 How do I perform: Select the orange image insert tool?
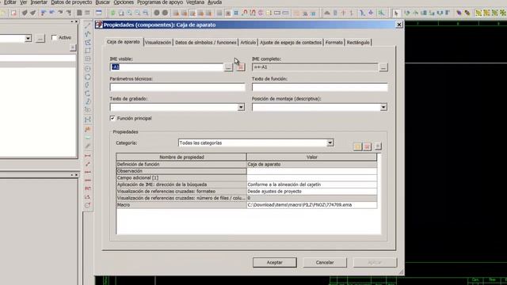point(88,130)
